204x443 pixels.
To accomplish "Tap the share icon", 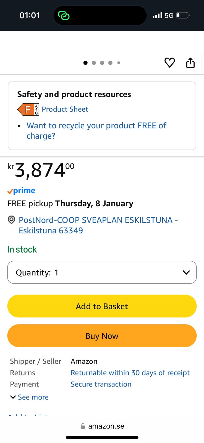I will click(x=190, y=63).
